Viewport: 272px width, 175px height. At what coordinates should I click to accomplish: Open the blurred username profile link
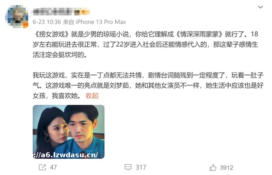coord(52,12)
